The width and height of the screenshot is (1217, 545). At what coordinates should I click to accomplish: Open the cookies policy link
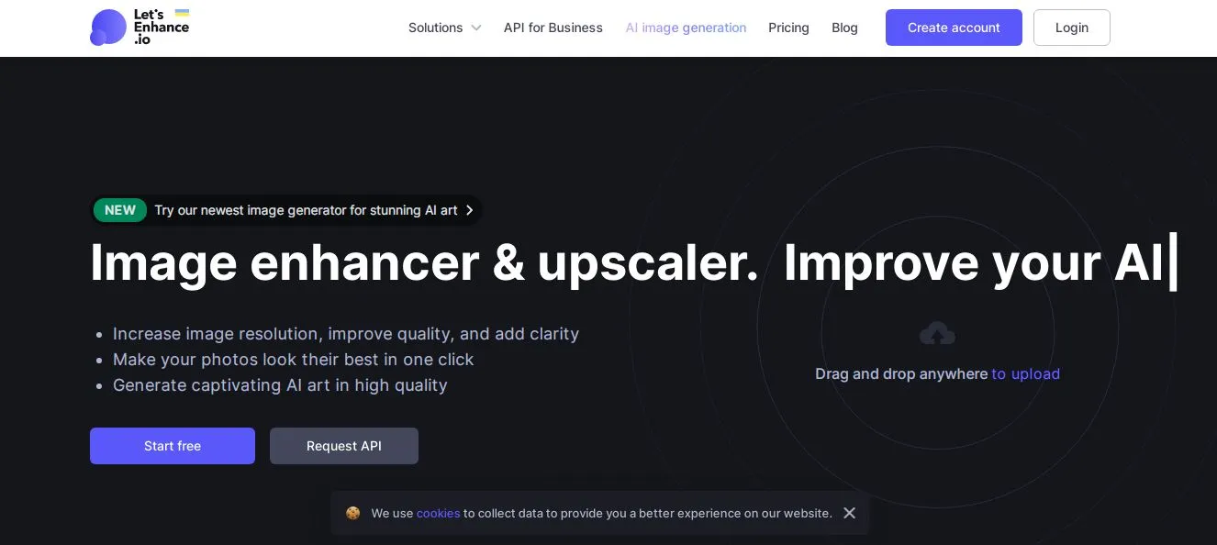pos(438,514)
